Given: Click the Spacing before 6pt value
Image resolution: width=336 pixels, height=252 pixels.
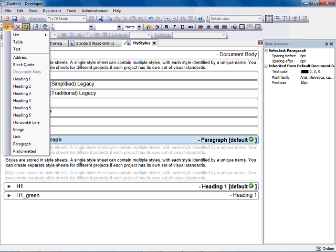Looking at the screenshot, I should pos(303,56).
